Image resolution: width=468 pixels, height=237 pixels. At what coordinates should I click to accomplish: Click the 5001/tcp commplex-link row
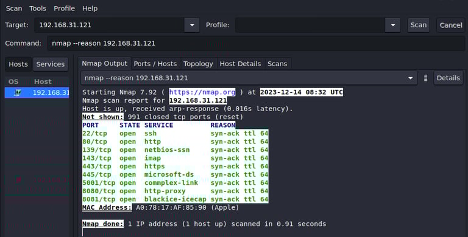tap(175, 183)
